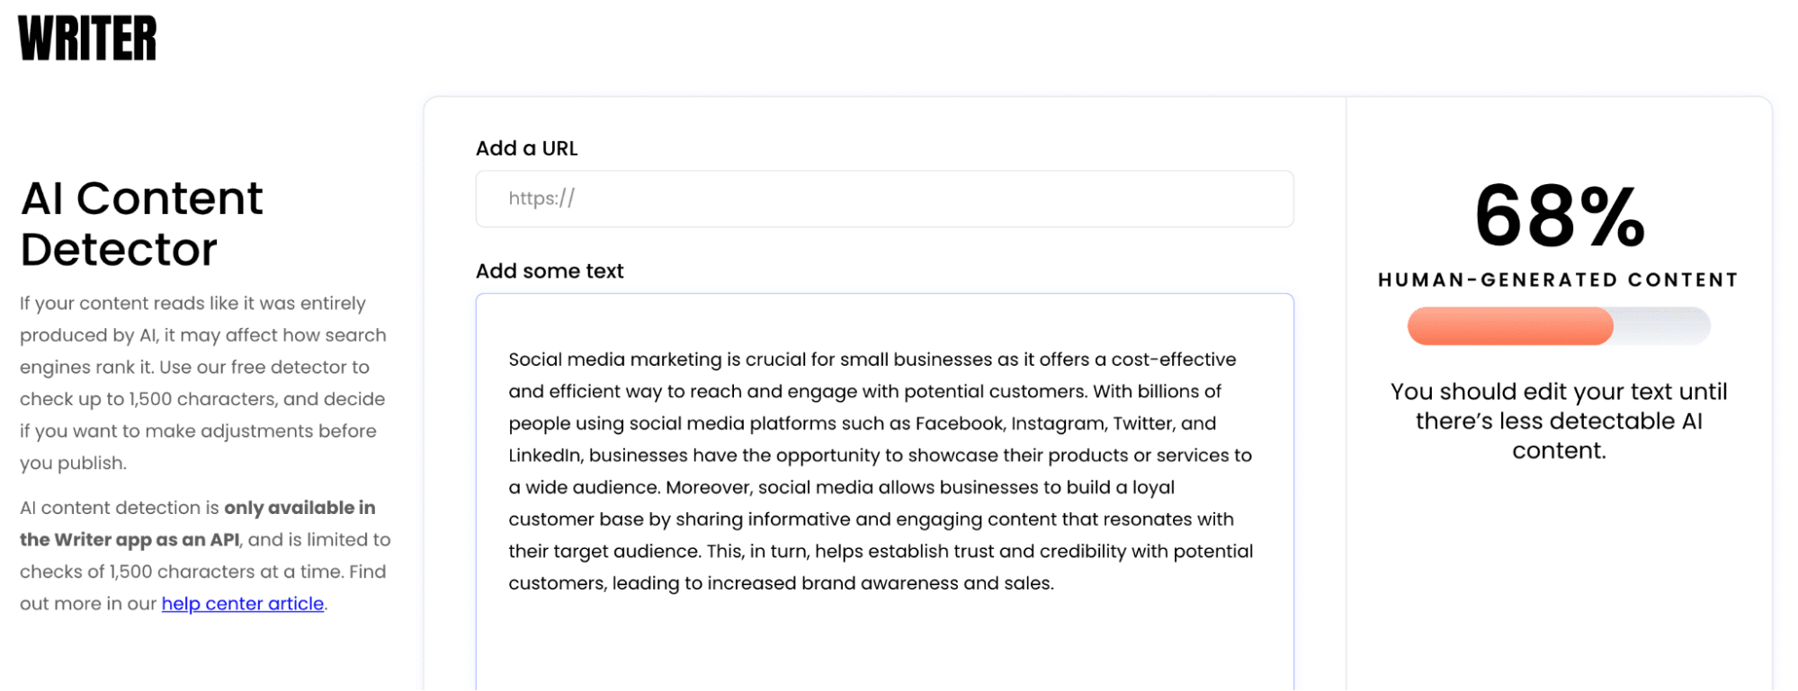Image resolution: width=1798 pixels, height=691 pixels.
Task: Click the AI Content Detector heading
Action: click(x=142, y=224)
